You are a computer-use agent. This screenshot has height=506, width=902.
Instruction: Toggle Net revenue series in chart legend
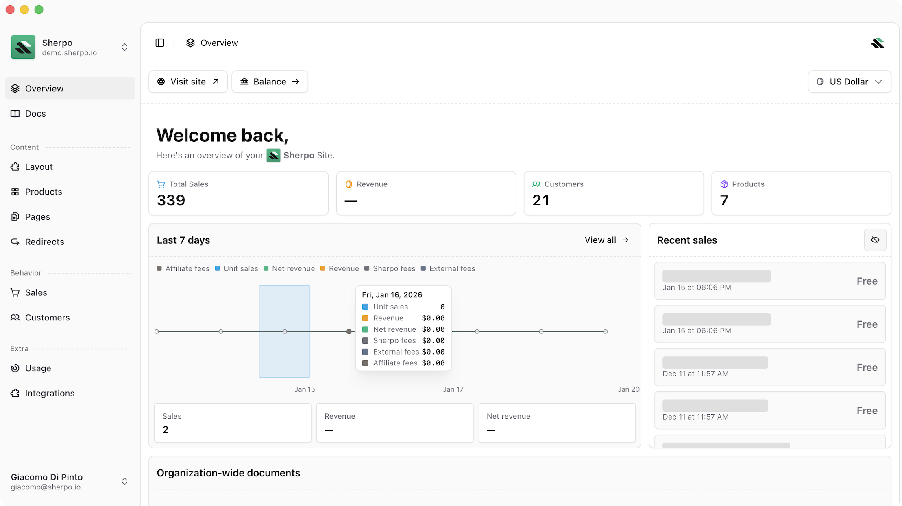coord(289,268)
